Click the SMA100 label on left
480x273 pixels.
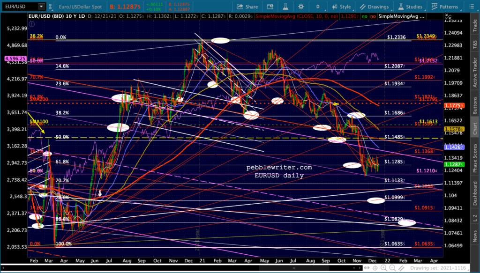point(39,122)
